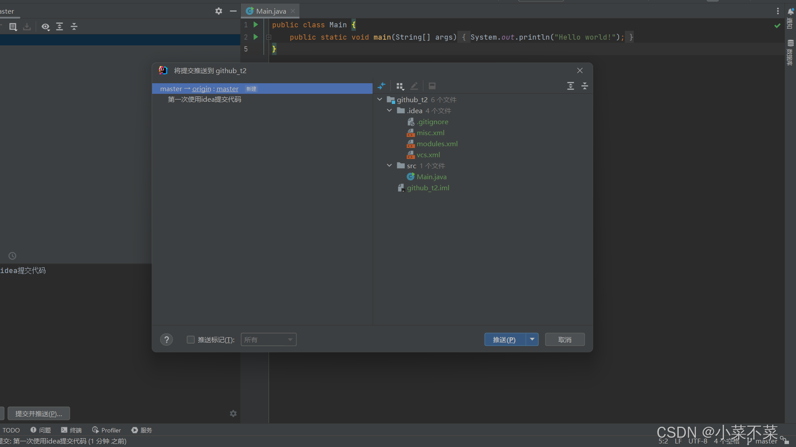Viewport: 796px width, 447px height.
Task: Enable the 推送标记 checkbox
Action: coord(191,340)
